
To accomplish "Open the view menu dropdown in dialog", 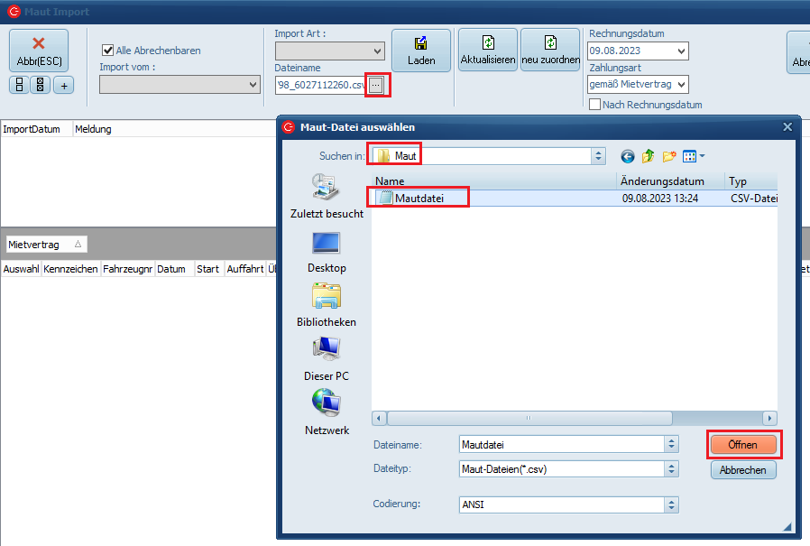I will [694, 156].
